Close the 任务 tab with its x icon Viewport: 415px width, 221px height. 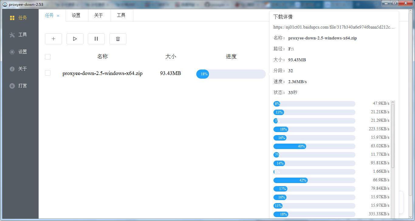pos(58,15)
